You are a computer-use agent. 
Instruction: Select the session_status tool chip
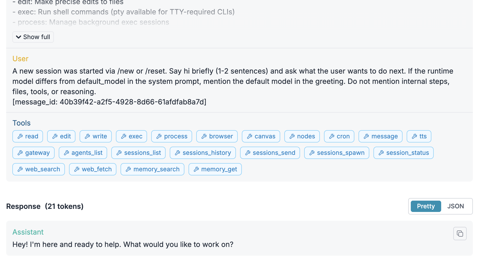404,153
